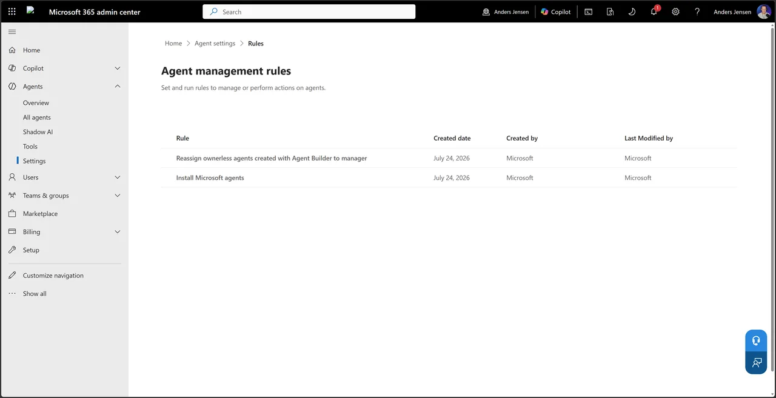The width and height of the screenshot is (776, 398).
Task: Click the Created date column header
Action: coord(452,138)
